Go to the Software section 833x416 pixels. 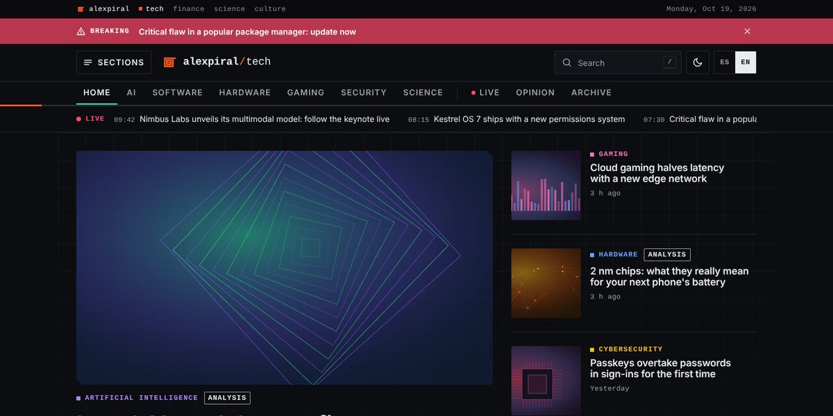click(x=178, y=92)
